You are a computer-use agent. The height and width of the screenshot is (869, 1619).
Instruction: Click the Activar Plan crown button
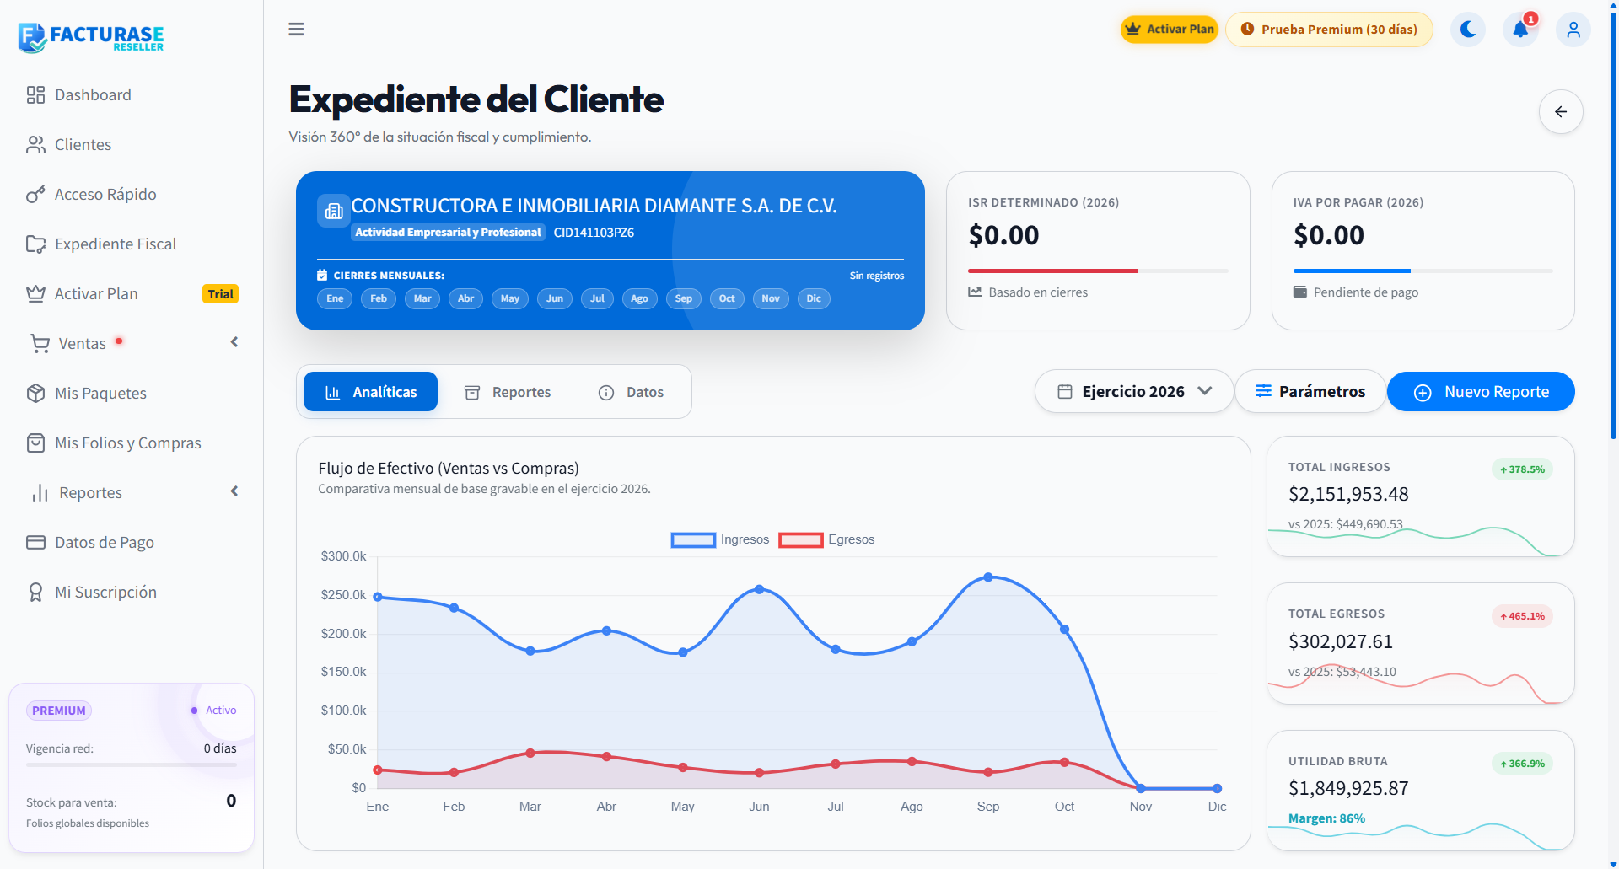[x=1170, y=30]
